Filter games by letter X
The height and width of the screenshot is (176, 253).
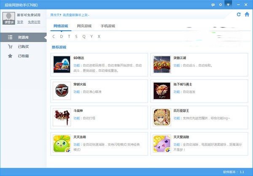[x=99, y=37]
